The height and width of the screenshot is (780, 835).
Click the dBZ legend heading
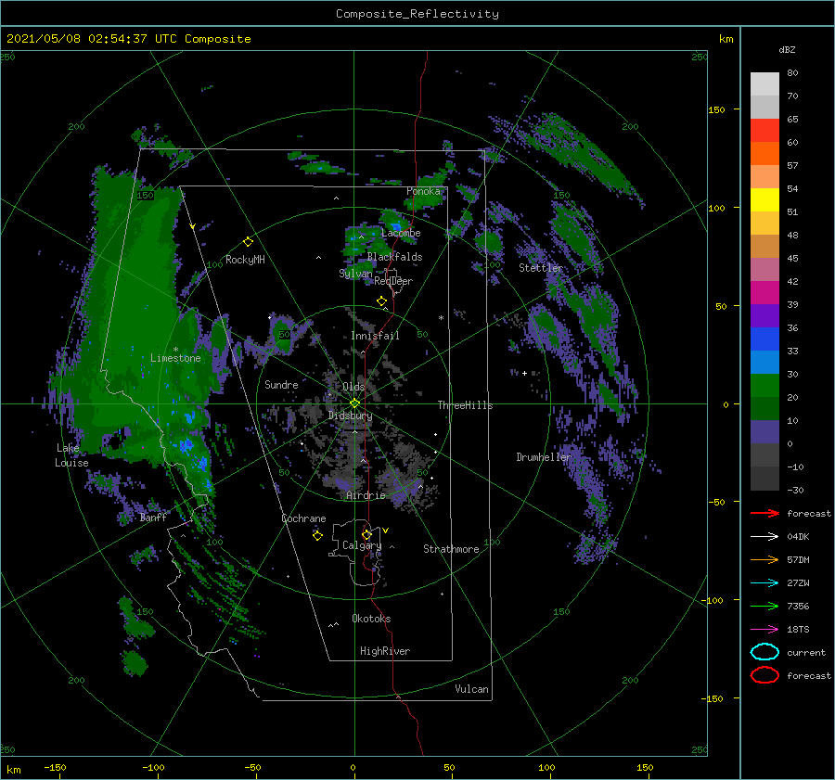coord(787,49)
